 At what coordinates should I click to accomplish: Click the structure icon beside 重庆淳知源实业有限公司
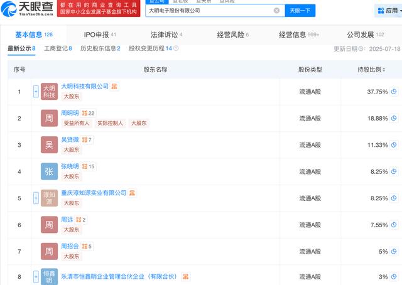(x=132, y=193)
